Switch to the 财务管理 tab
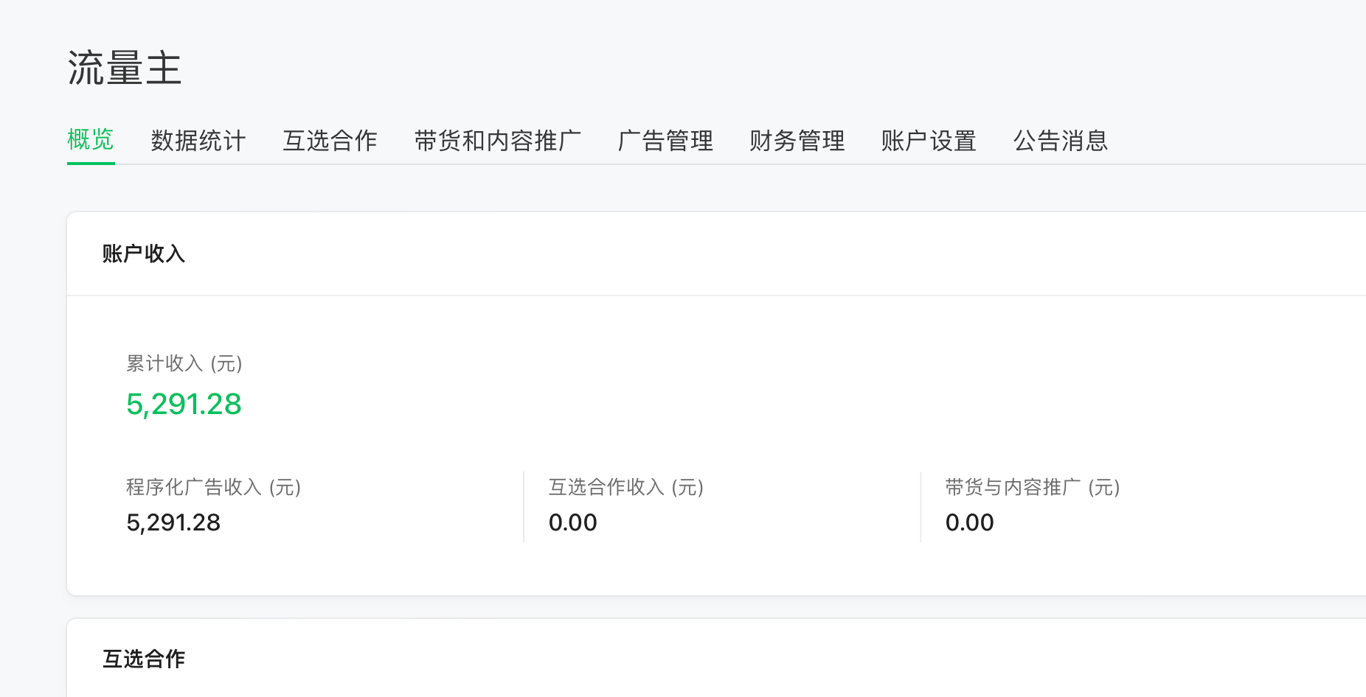The image size is (1366, 697). click(x=797, y=141)
